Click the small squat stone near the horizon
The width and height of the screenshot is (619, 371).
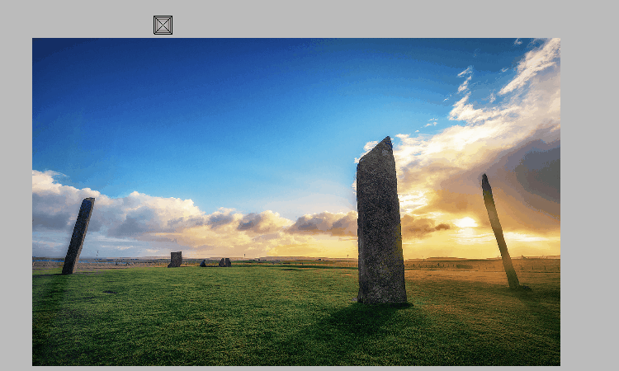tap(175, 259)
